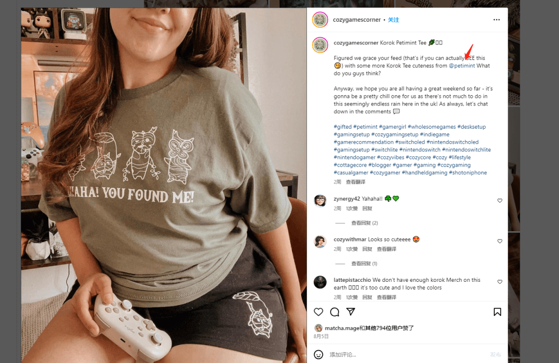
Task: Open the comment bubble icon
Action: [x=335, y=312]
